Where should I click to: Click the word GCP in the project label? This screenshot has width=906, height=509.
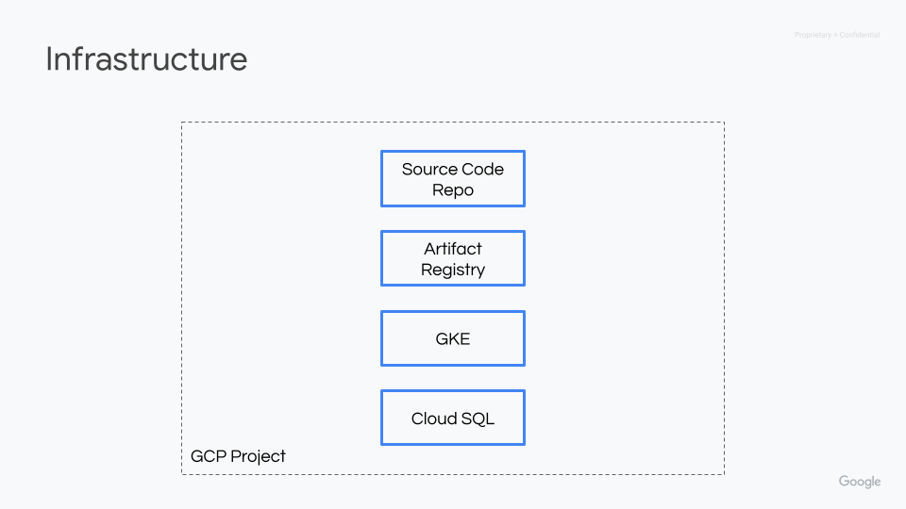click(208, 456)
